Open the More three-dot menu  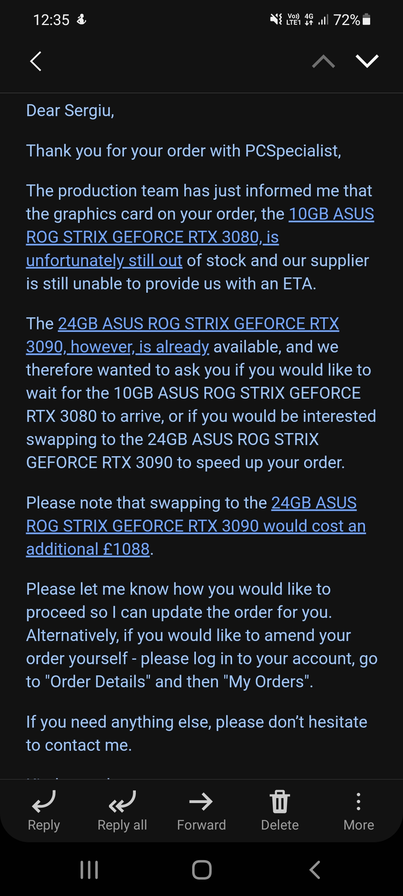pyautogui.click(x=359, y=802)
